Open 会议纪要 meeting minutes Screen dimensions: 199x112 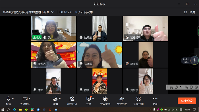[122, 101]
